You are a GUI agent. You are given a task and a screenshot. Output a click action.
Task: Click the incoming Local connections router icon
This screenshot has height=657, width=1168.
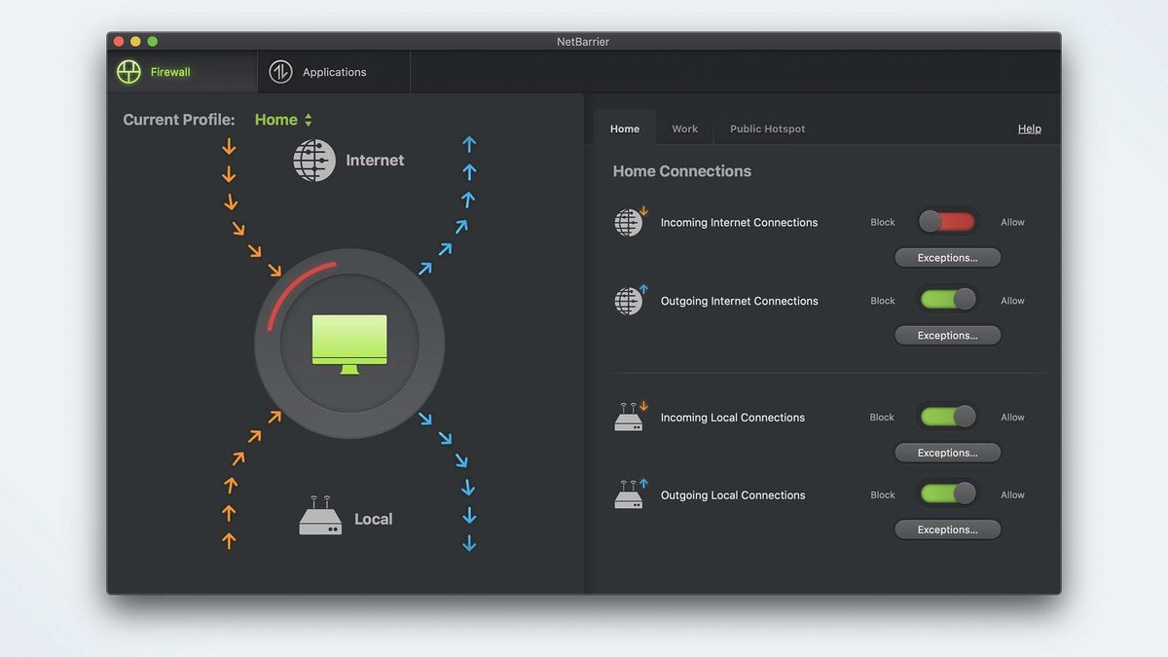[629, 417]
